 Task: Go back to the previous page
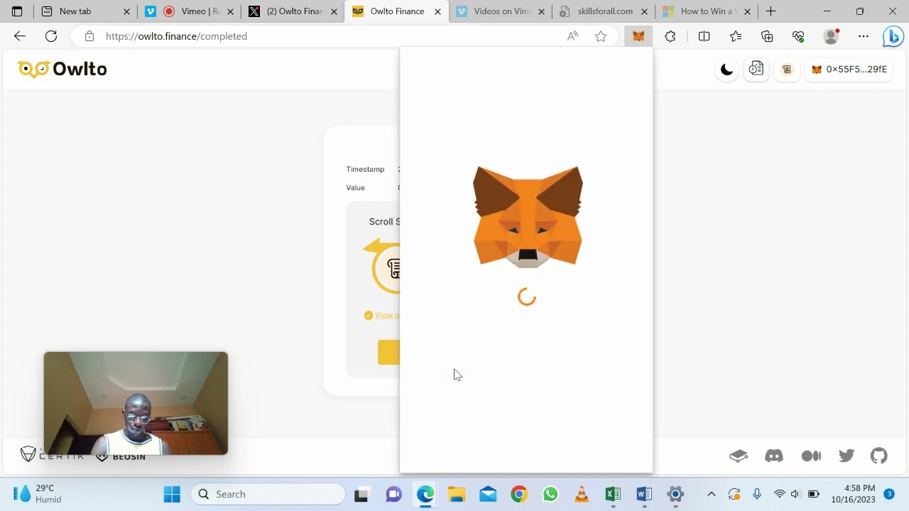click(20, 36)
